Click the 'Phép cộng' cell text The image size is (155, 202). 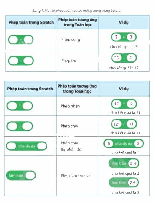[71, 40]
